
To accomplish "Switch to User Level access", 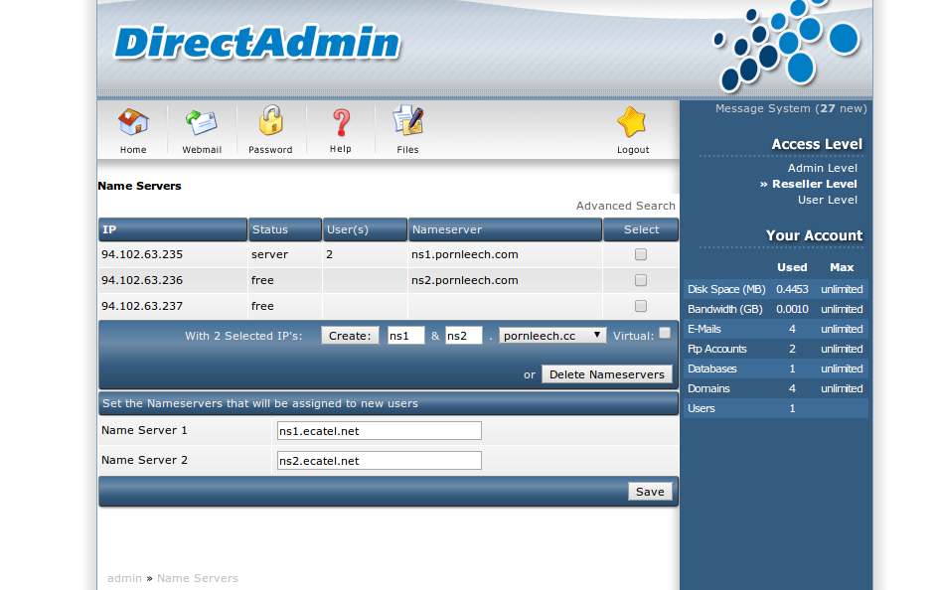I will tap(828, 200).
